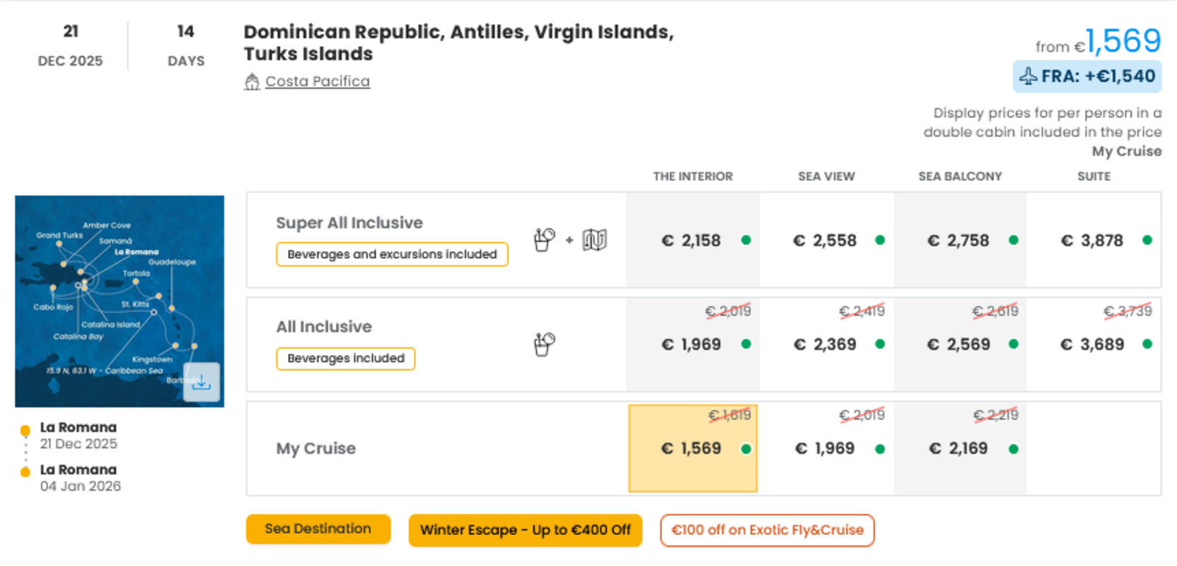The width and height of the screenshot is (1177, 566).
Task: Click the Caribbean itinerary map thumbnail
Action: click(120, 301)
